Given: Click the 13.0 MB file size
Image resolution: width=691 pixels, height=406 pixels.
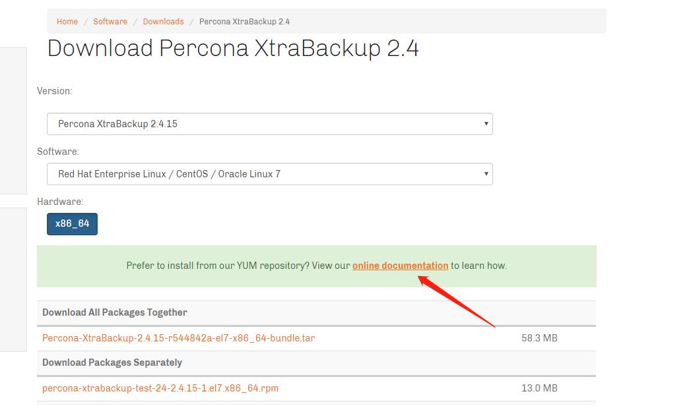Looking at the screenshot, I should (x=539, y=388).
